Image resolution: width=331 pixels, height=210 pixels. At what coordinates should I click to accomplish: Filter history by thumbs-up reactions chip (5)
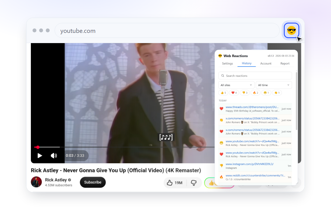click(223, 93)
